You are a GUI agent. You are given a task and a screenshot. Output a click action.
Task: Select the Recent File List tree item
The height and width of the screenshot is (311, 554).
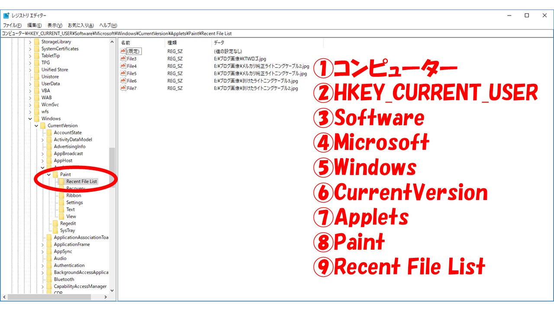[x=81, y=181]
